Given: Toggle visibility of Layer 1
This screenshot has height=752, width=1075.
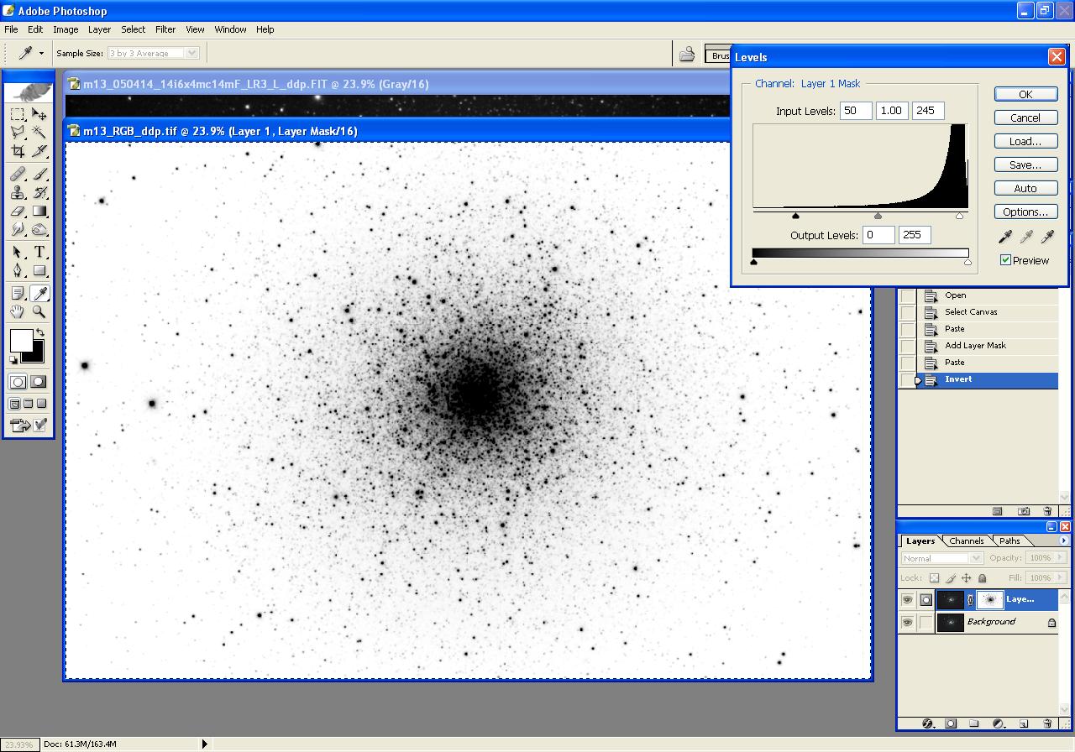Looking at the screenshot, I should pyautogui.click(x=907, y=600).
